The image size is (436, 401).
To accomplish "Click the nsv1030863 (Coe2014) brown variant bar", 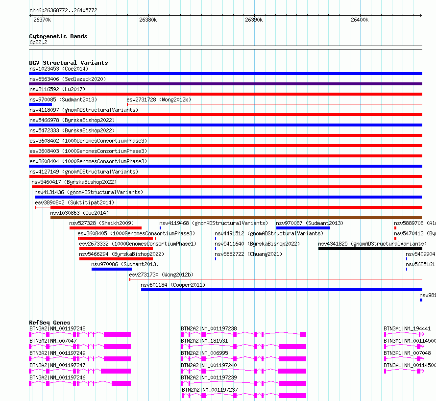I will pos(236,218).
